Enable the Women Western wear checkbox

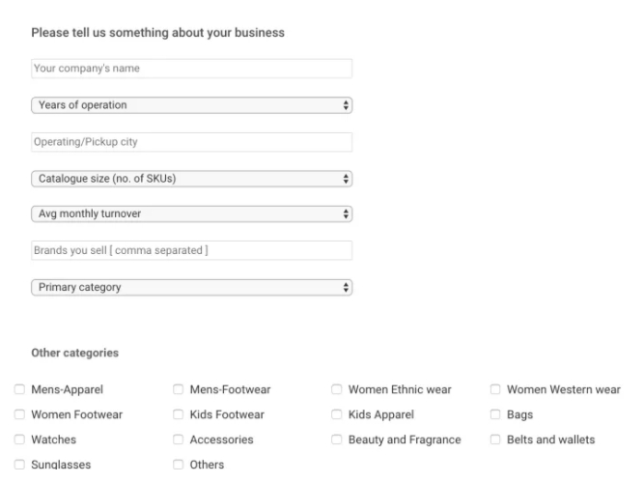(x=495, y=390)
